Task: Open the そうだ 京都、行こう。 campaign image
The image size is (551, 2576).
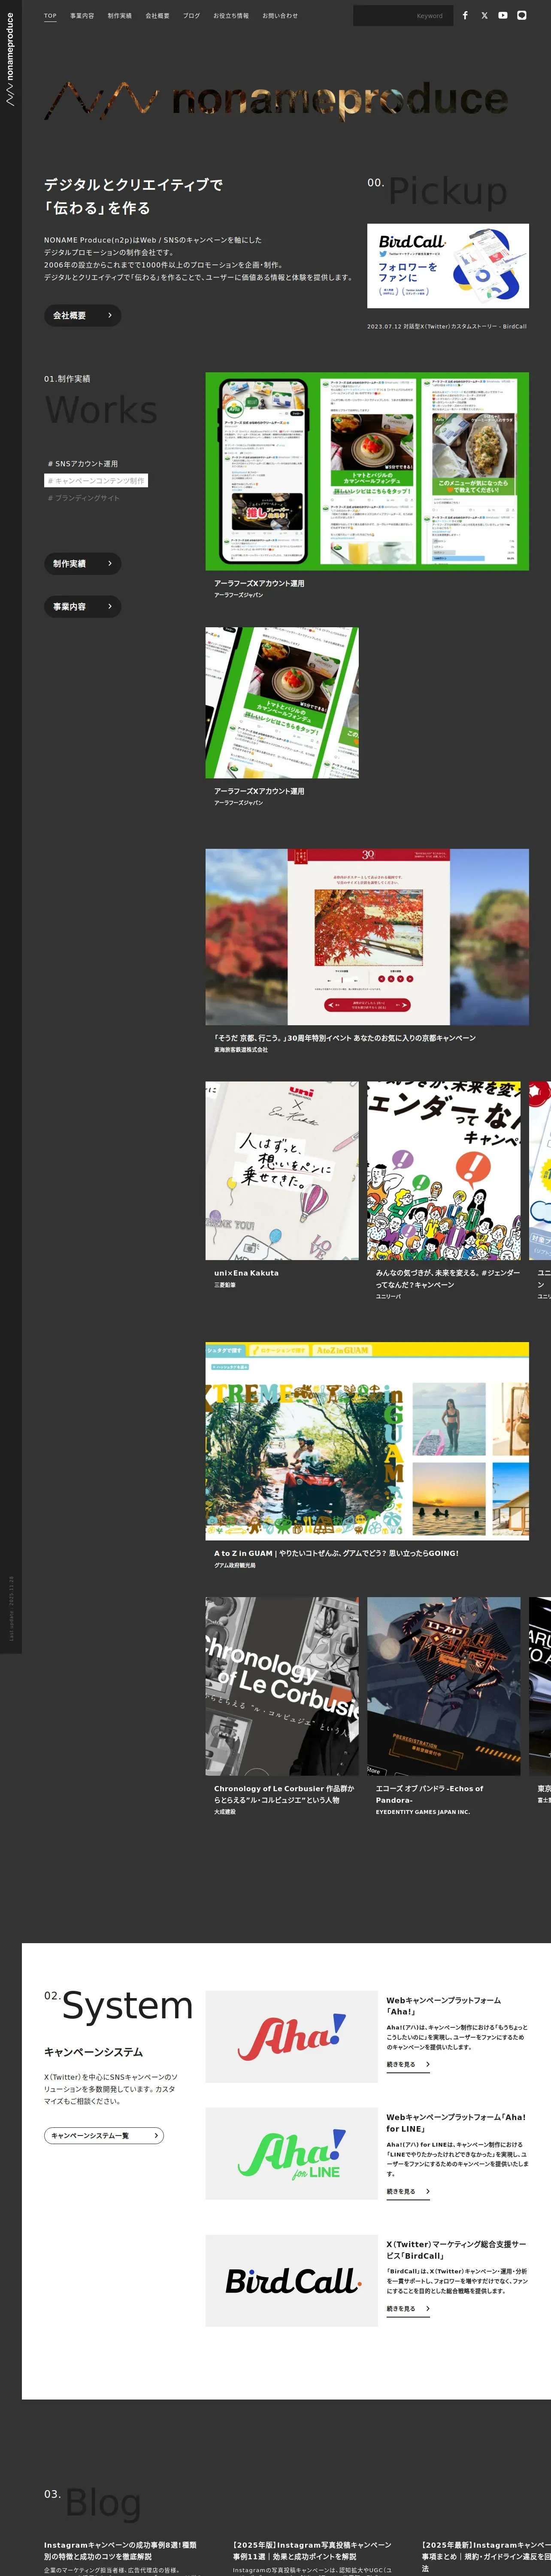Action: pyautogui.click(x=367, y=937)
